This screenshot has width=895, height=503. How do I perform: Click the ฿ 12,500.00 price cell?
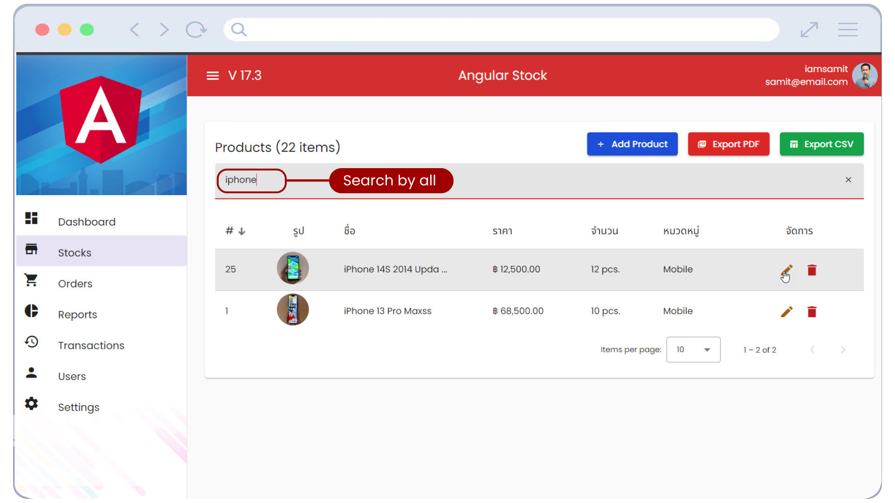point(516,269)
